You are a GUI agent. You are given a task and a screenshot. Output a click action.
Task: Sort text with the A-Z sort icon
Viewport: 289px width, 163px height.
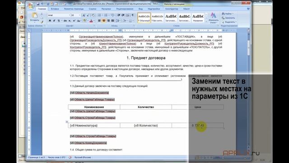pyautogui.click(x=128, y=15)
